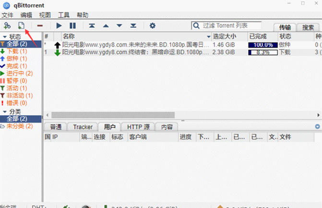
Task: Move torrent to top of queue
Action: 92,25
